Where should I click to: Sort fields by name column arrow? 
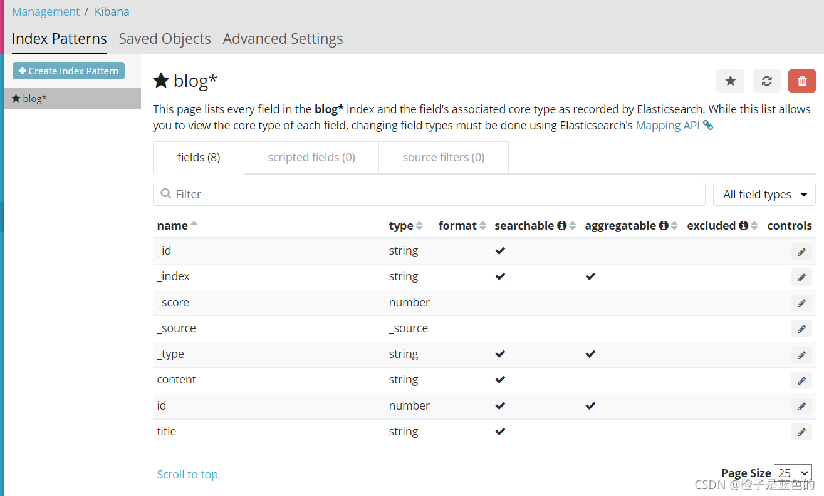coord(194,224)
